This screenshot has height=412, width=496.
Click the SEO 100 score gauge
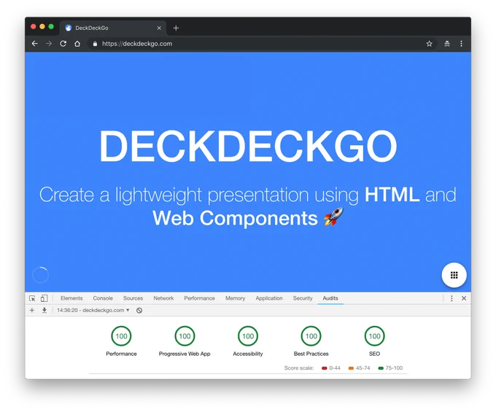point(374,335)
